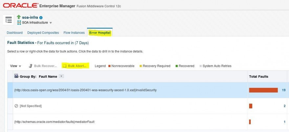Click the Fault Statistics heading
The width and height of the screenshot is (289, 132).
[48, 43]
